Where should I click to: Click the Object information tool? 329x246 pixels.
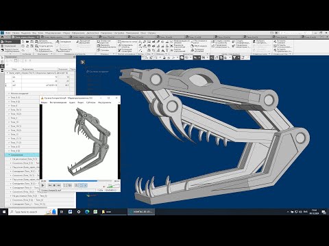tap(180, 42)
